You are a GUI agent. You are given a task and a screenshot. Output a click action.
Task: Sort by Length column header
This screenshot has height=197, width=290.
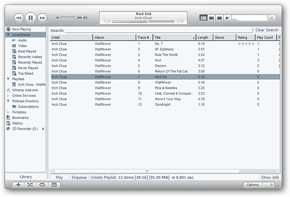coord(204,38)
